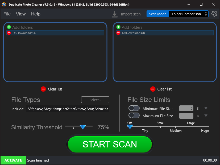Remove D:\Downloads\A with its red minus icon
Screen dimensions: 220x165
pyautogui.click(x=9, y=33)
